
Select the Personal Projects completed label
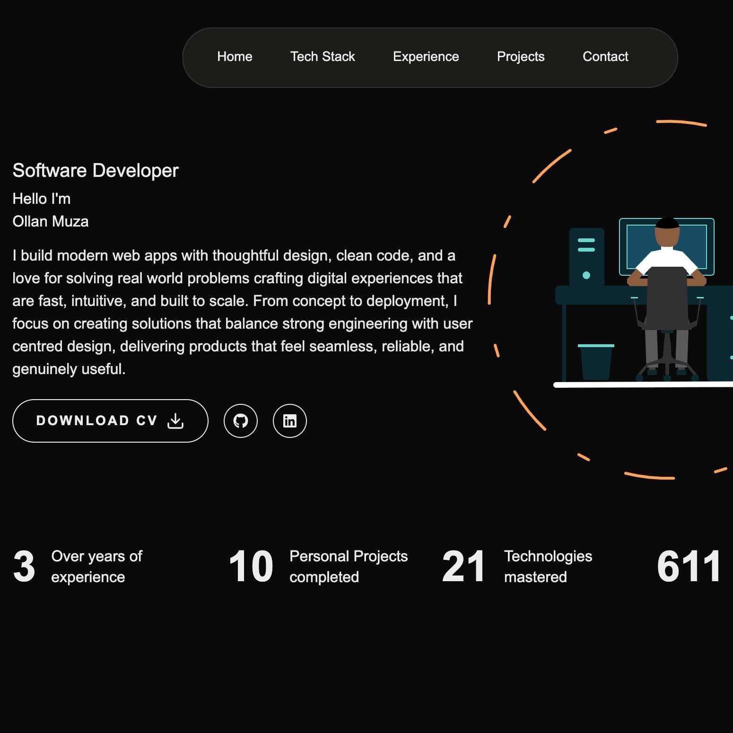[348, 566]
